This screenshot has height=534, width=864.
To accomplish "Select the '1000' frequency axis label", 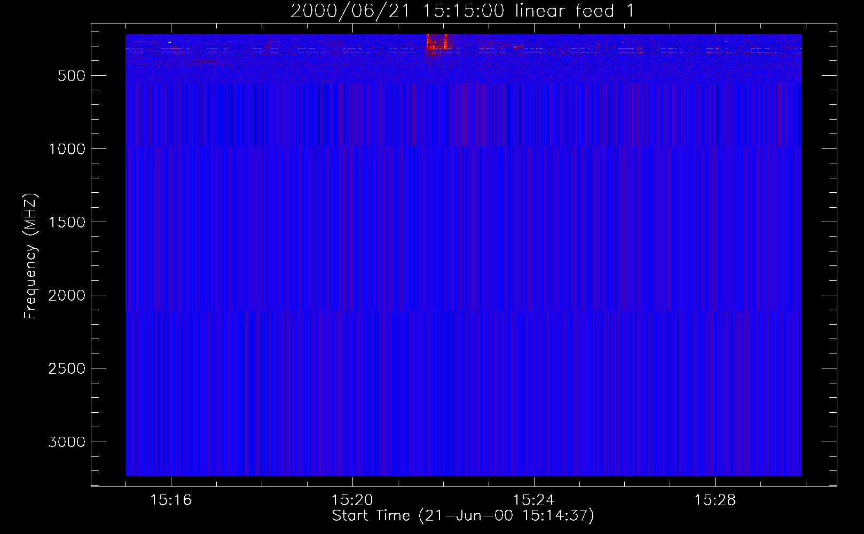I will click(x=67, y=149).
